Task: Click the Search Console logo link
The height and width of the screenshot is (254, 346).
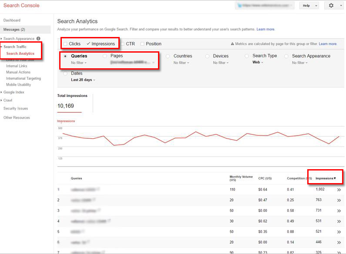Action: [x=21, y=6]
